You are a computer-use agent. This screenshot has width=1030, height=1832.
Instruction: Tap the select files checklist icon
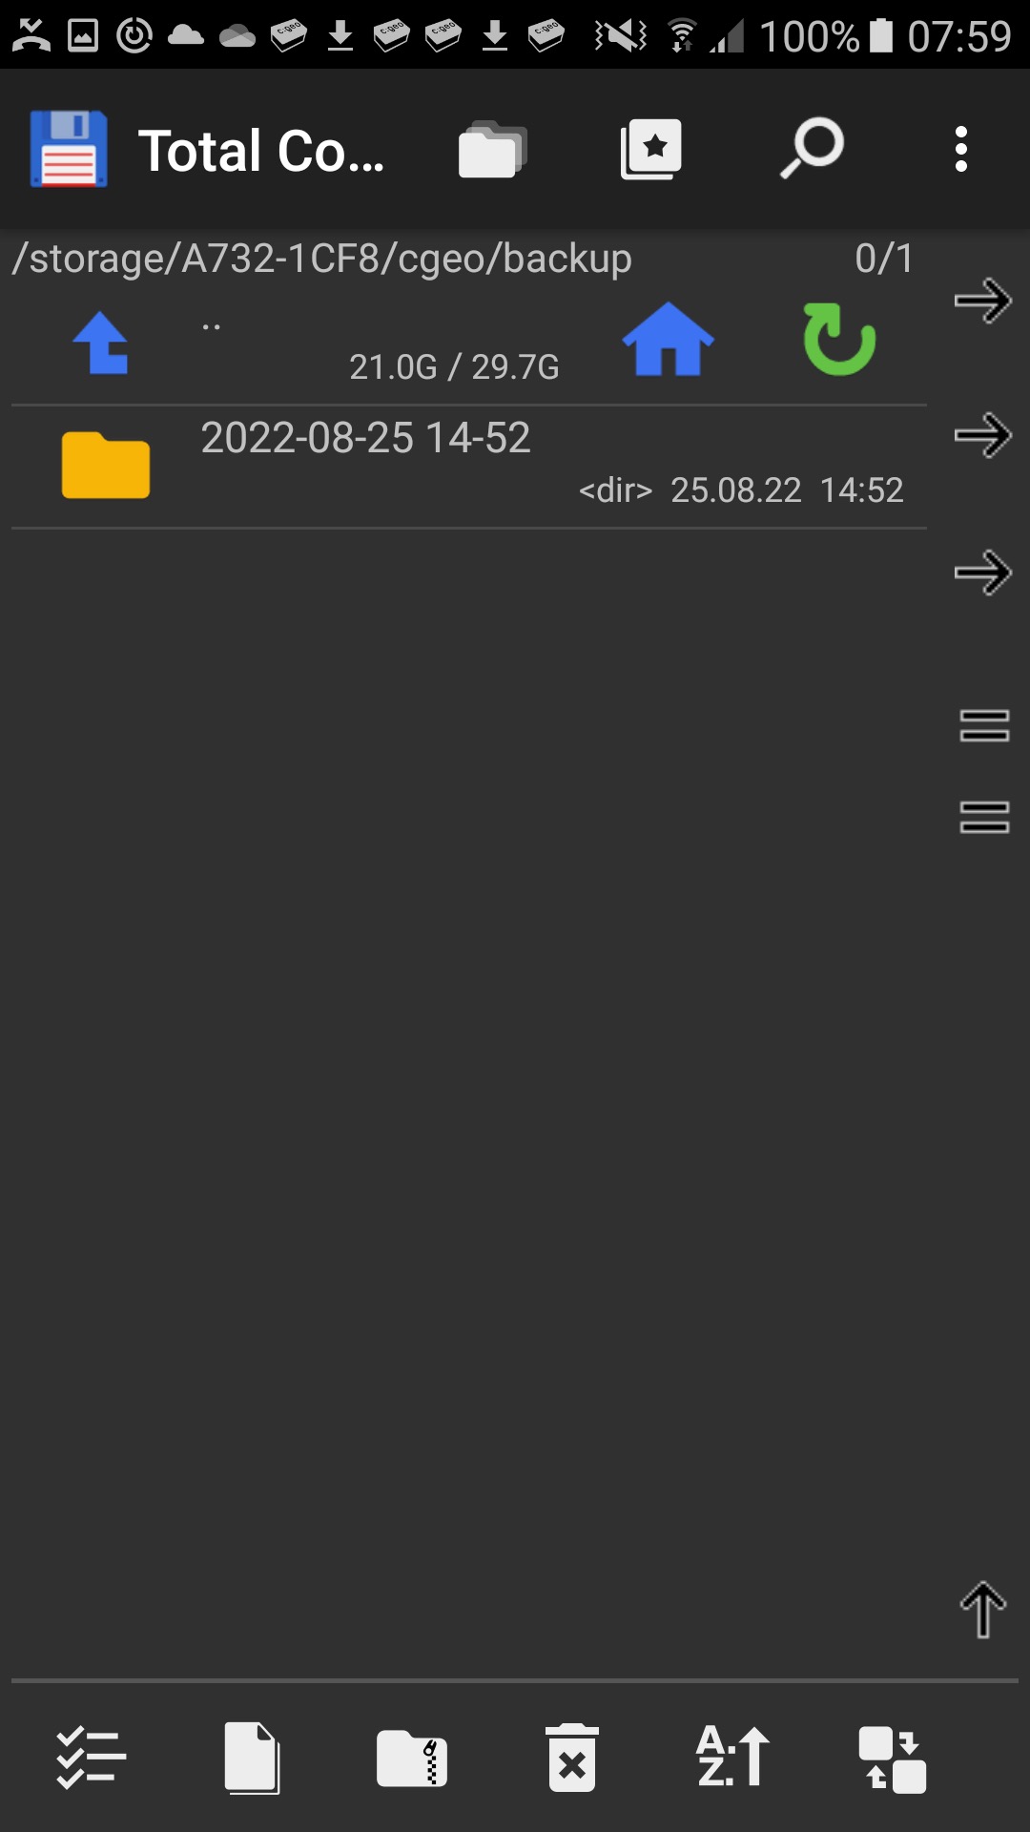coord(91,1757)
